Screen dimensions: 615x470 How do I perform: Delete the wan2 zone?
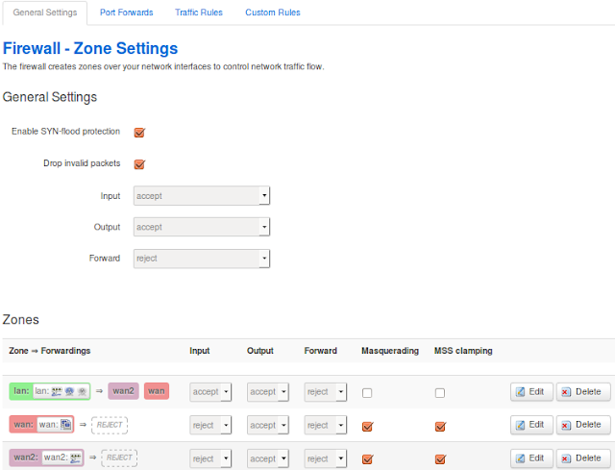(x=583, y=458)
